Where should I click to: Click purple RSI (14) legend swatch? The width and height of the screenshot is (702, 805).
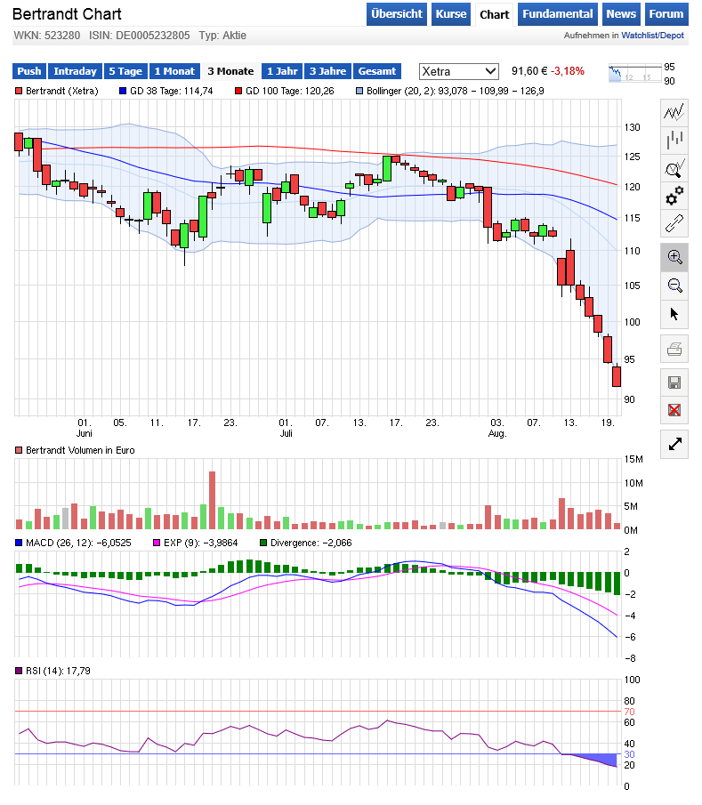pos(19,671)
